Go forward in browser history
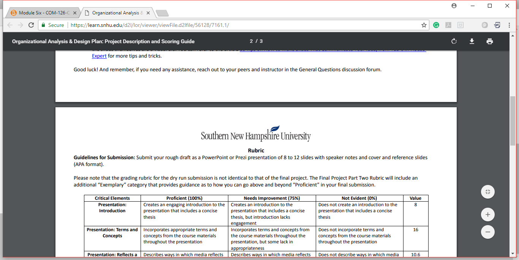The image size is (519, 260). (x=21, y=25)
